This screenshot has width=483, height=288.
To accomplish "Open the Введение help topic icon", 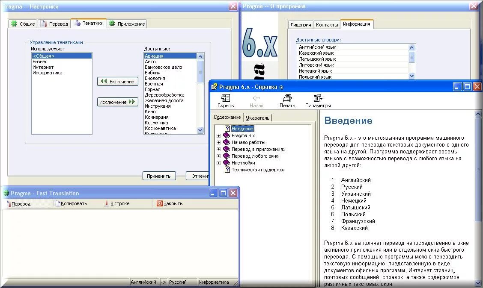I will 227,129.
